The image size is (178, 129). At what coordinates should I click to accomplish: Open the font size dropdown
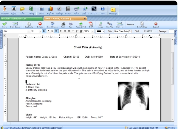click(40, 31)
